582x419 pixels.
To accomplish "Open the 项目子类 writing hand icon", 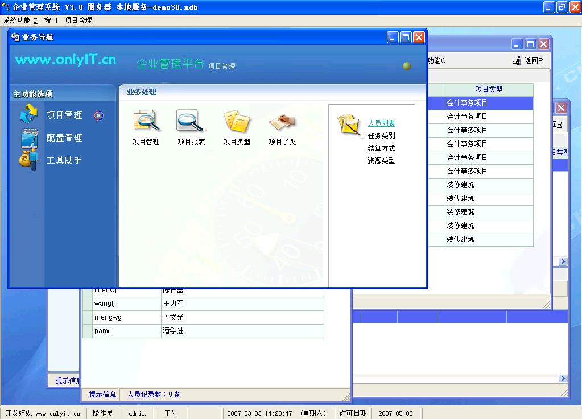I will [x=282, y=121].
